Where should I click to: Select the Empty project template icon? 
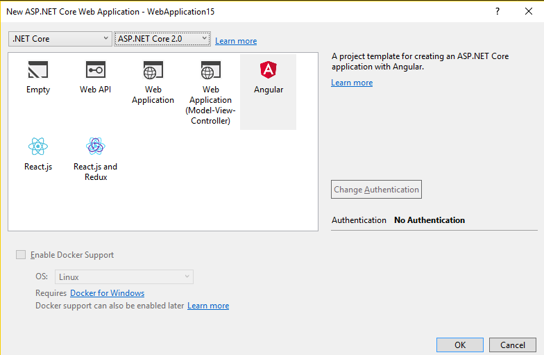click(37, 70)
